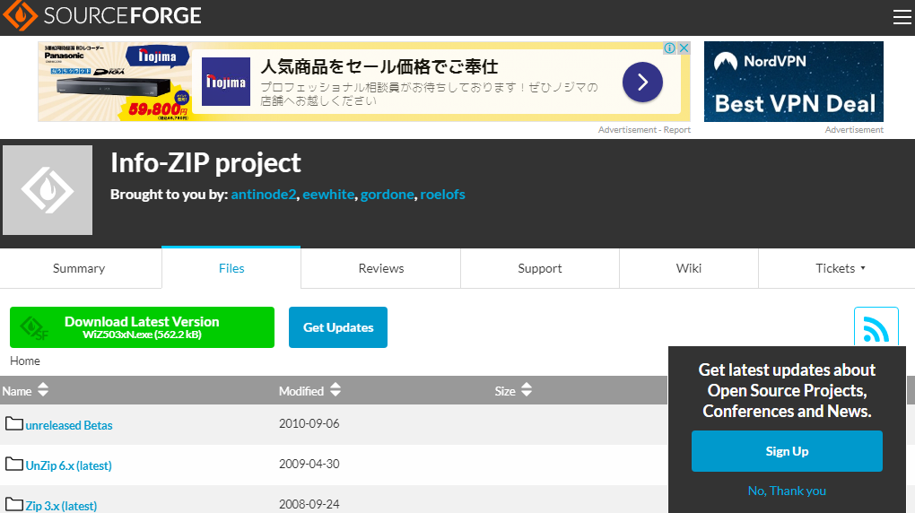
Task: Open antinode2 user profile link
Action: (264, 195)
